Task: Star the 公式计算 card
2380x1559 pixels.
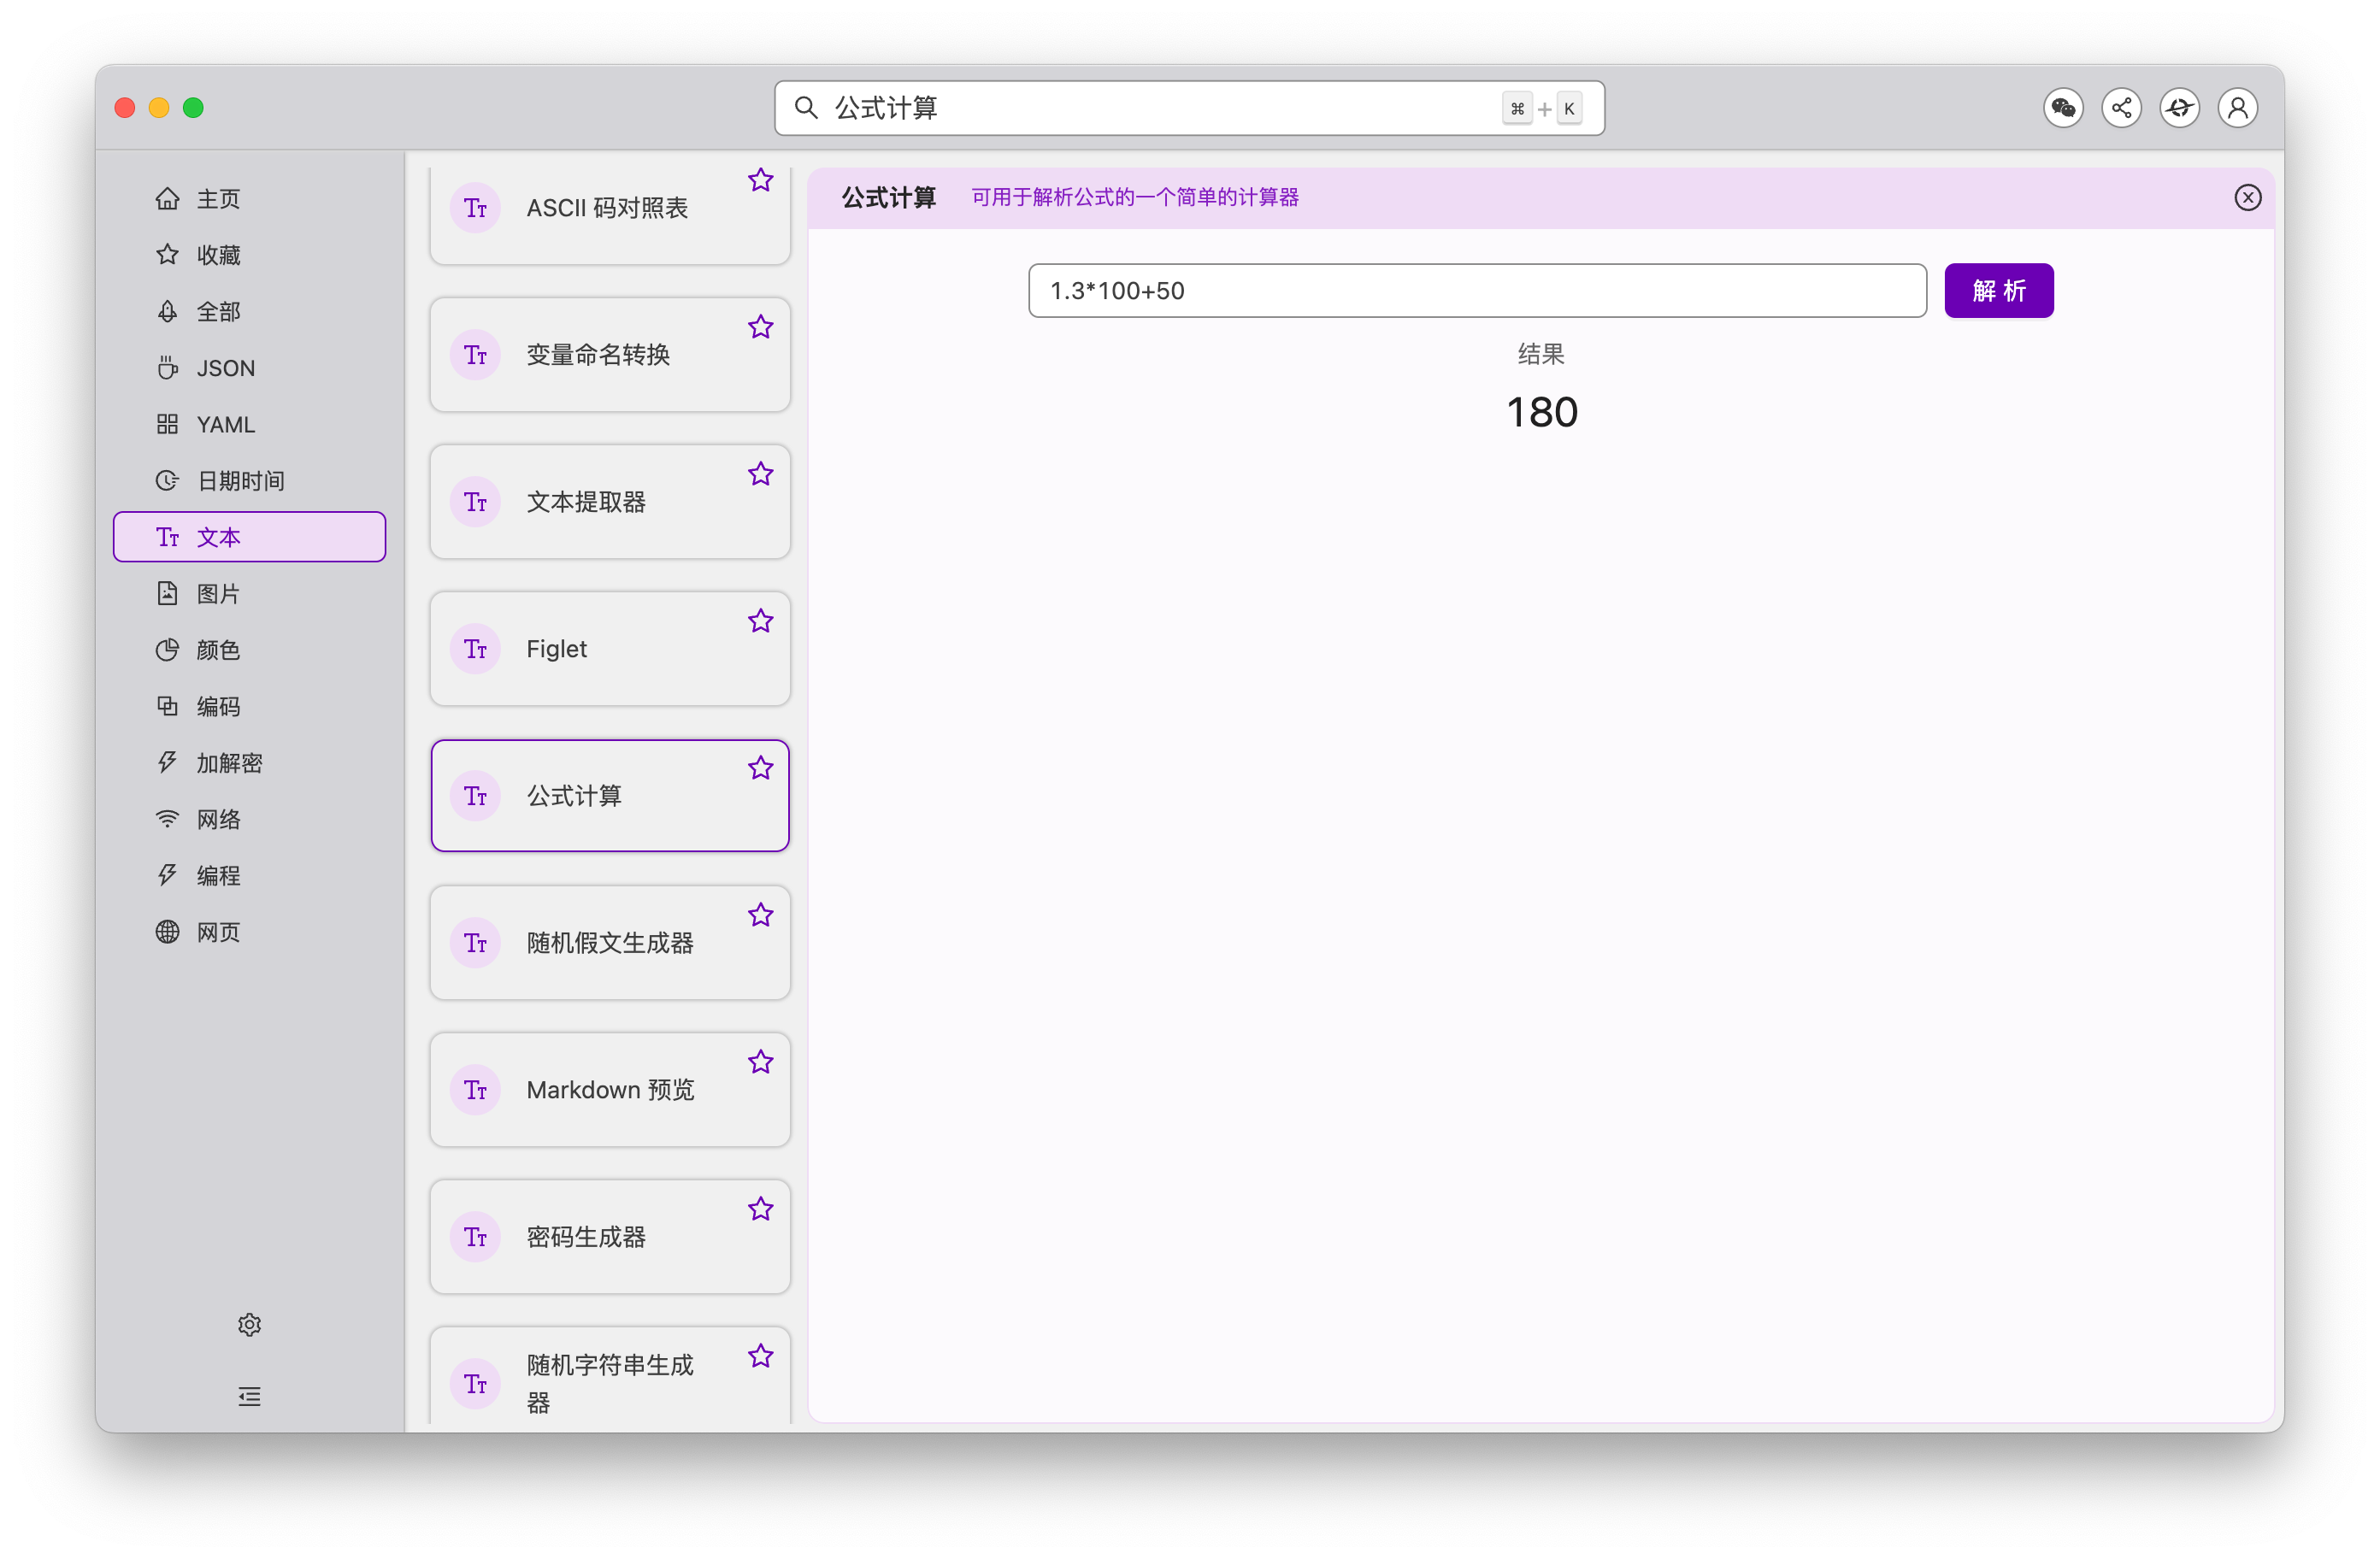Action: pos(761,768)
